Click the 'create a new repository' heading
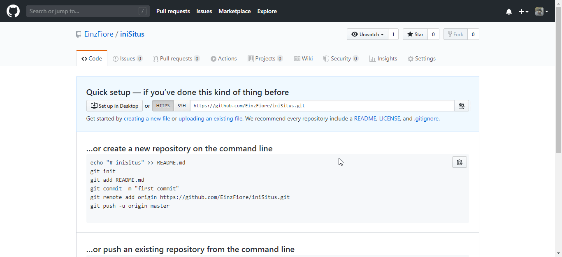This screenshot has height=257, width=562. coord(179,148)
